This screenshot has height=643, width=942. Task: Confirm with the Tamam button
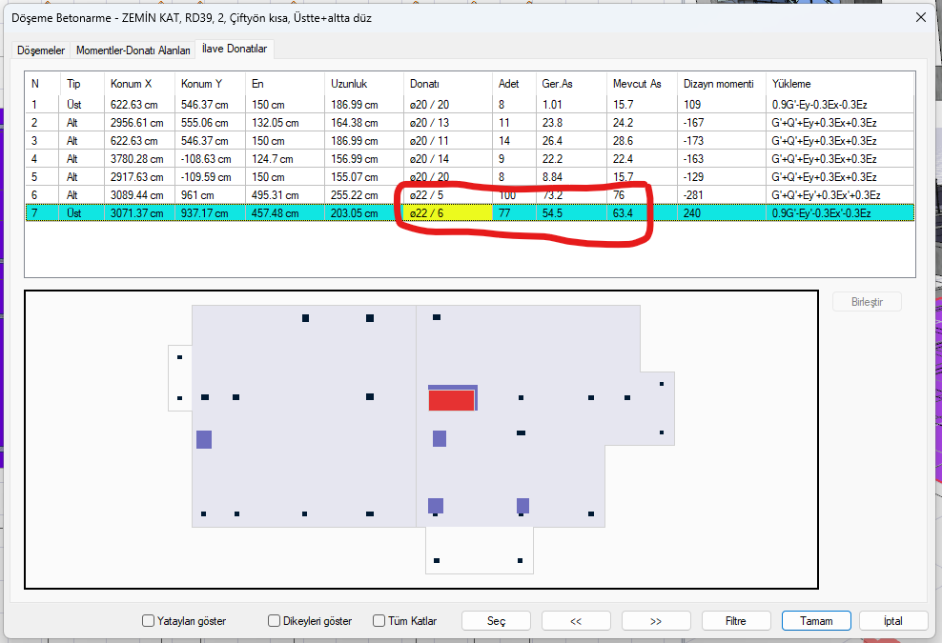point(816,620)
